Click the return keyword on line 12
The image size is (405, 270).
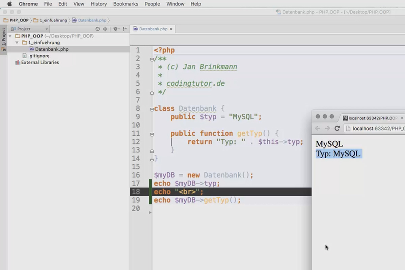tap(200, 142)
